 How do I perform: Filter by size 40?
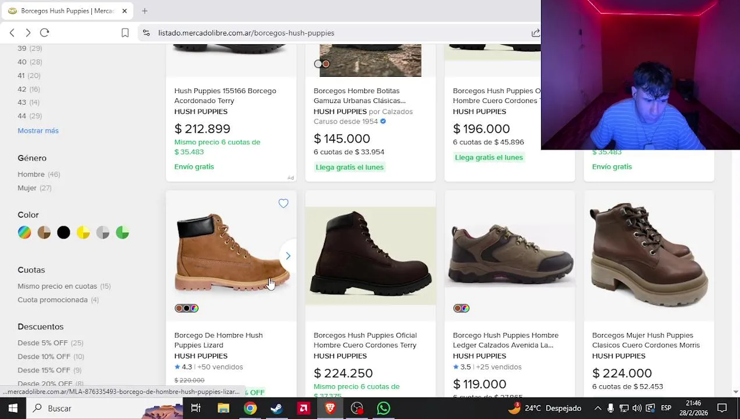point(30,62)
